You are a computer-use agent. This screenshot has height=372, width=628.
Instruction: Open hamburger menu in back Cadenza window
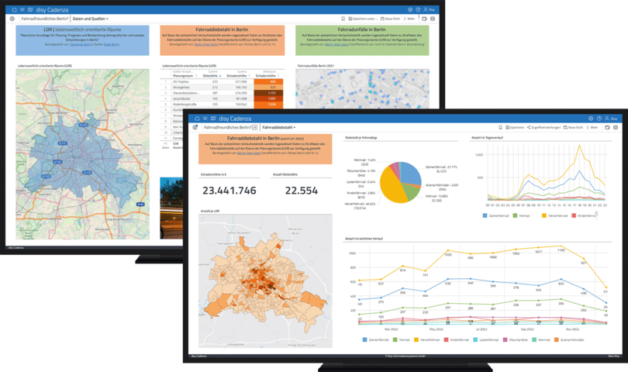point(22,9)
